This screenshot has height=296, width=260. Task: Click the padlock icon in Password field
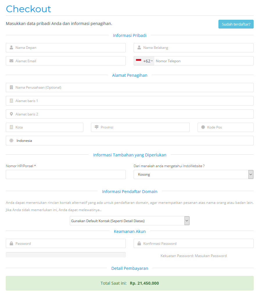tap(11, 244)
